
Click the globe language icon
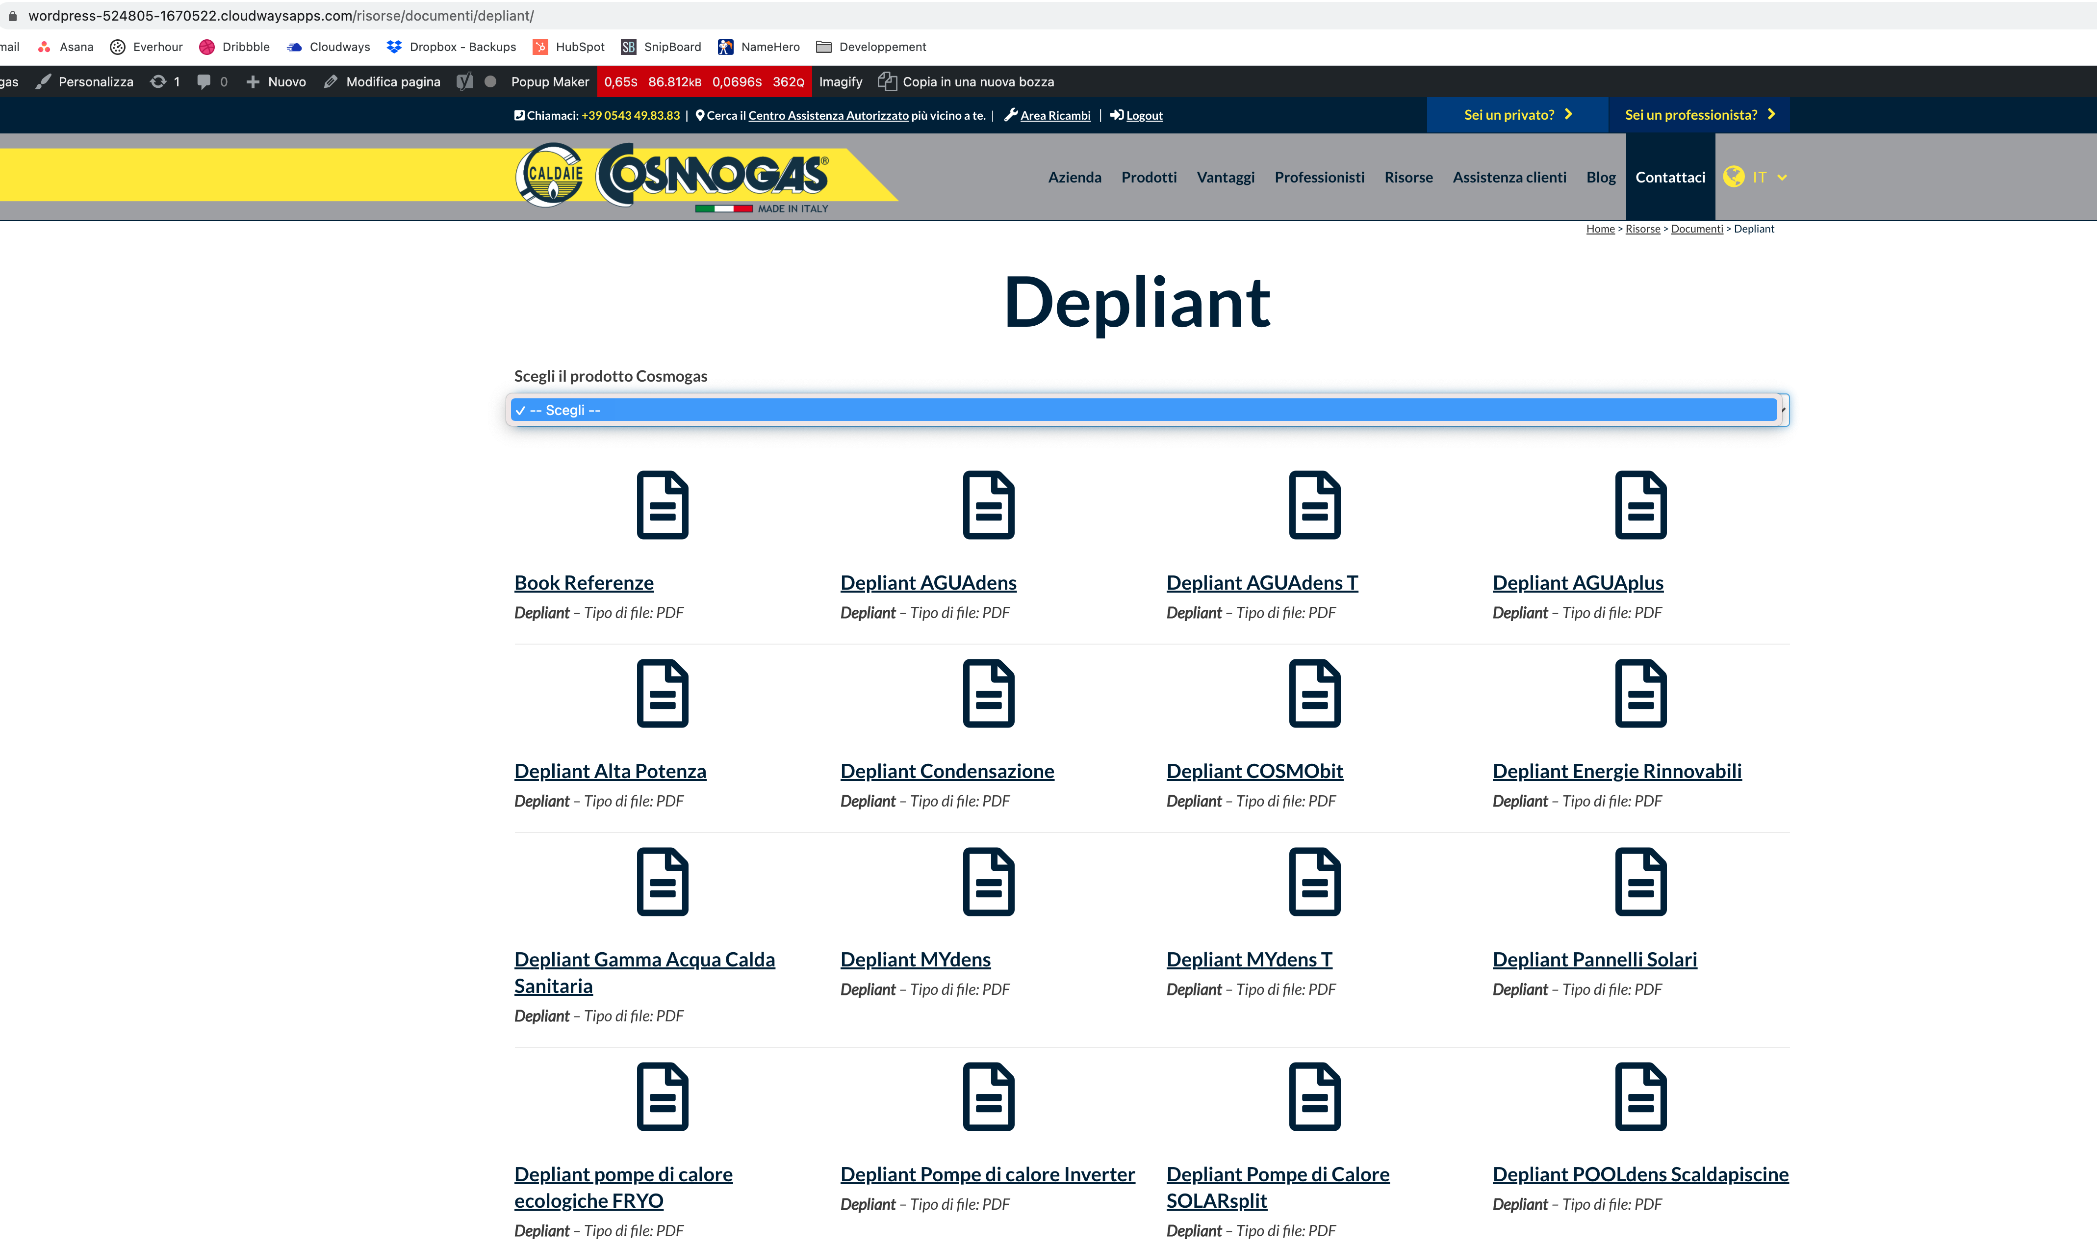(x=1733, y=177)
